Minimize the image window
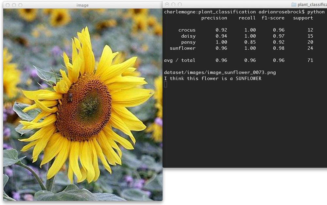The image size is (327, 205). pyautogui.click(x=14, y=5)
